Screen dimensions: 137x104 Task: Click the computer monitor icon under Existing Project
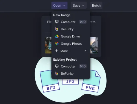tap(57, 66)
